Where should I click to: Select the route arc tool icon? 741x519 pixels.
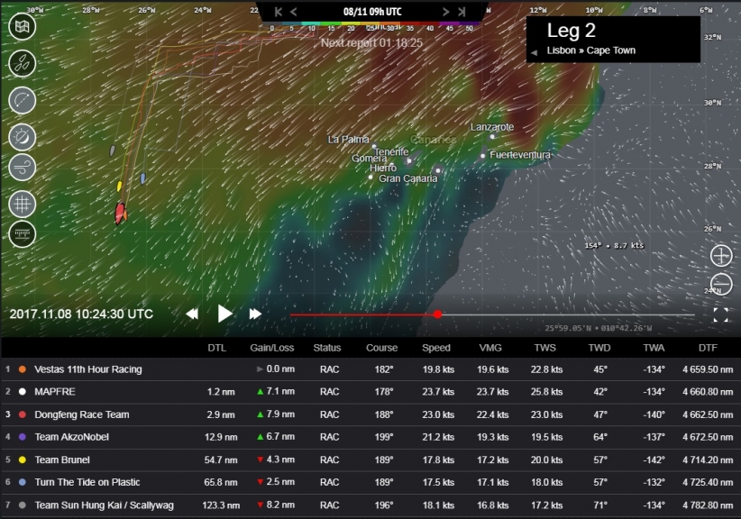[x=22, y=100]
